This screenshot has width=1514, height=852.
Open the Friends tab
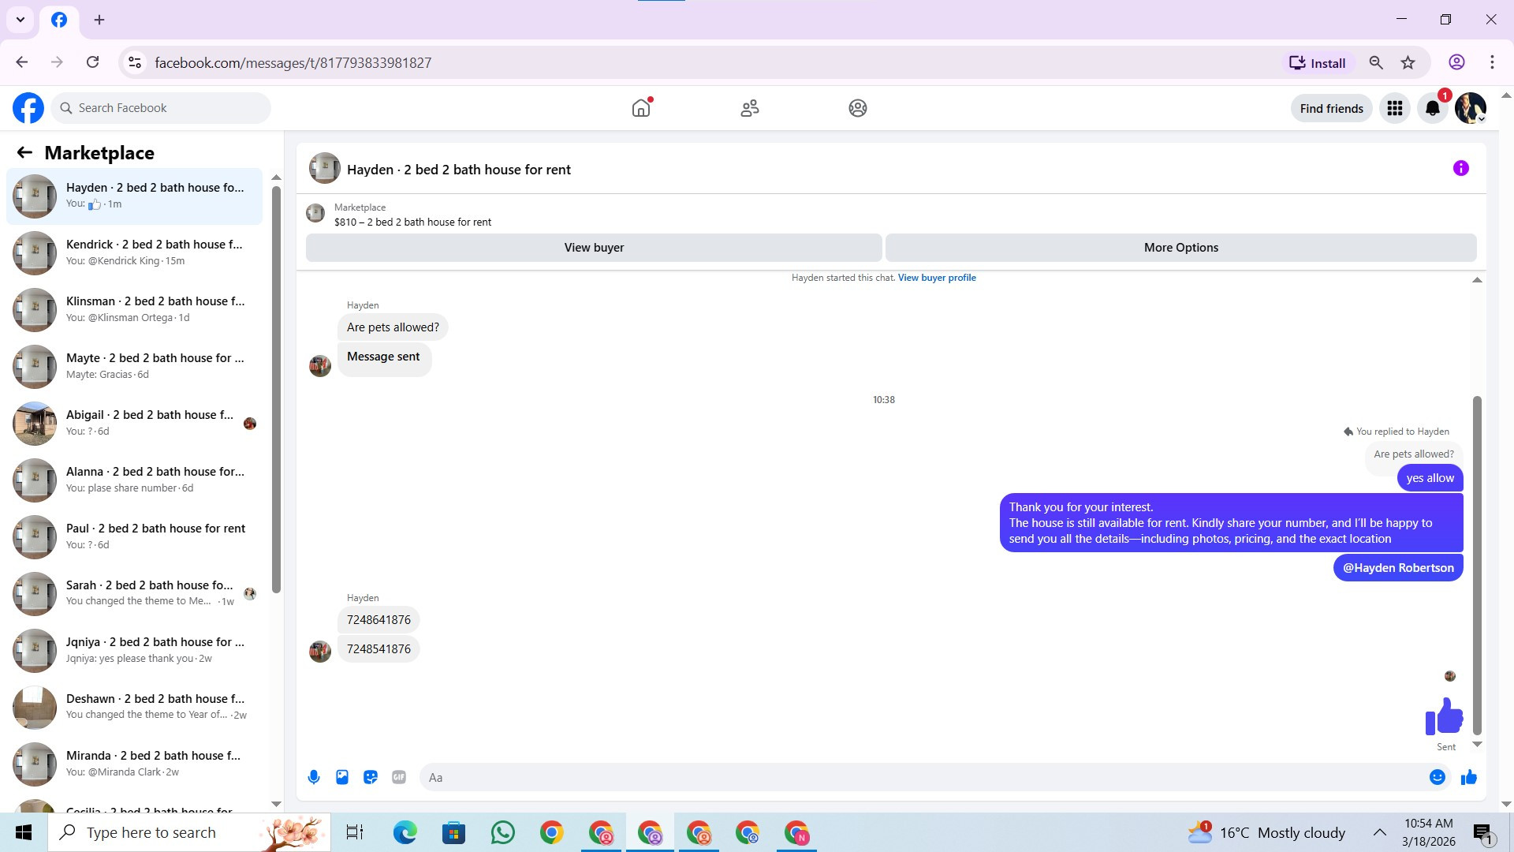pyautogui.click(x=749, y=108)
